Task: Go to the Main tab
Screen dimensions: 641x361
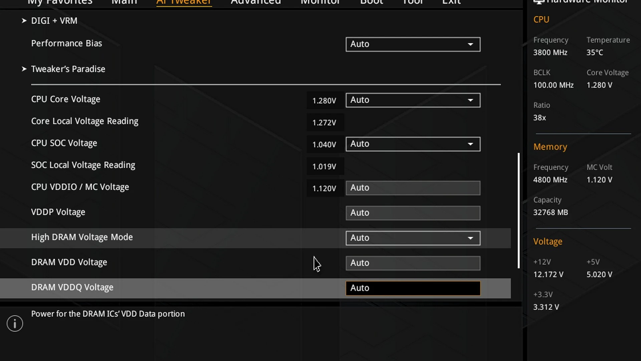Action: 124,2
